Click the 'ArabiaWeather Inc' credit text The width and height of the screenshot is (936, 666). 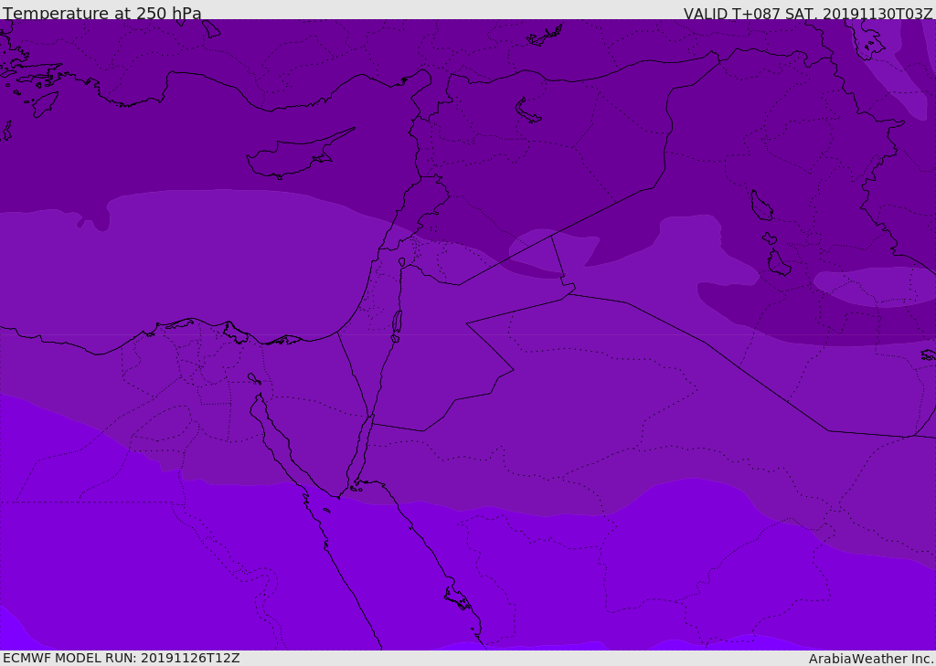click(870, 659)
